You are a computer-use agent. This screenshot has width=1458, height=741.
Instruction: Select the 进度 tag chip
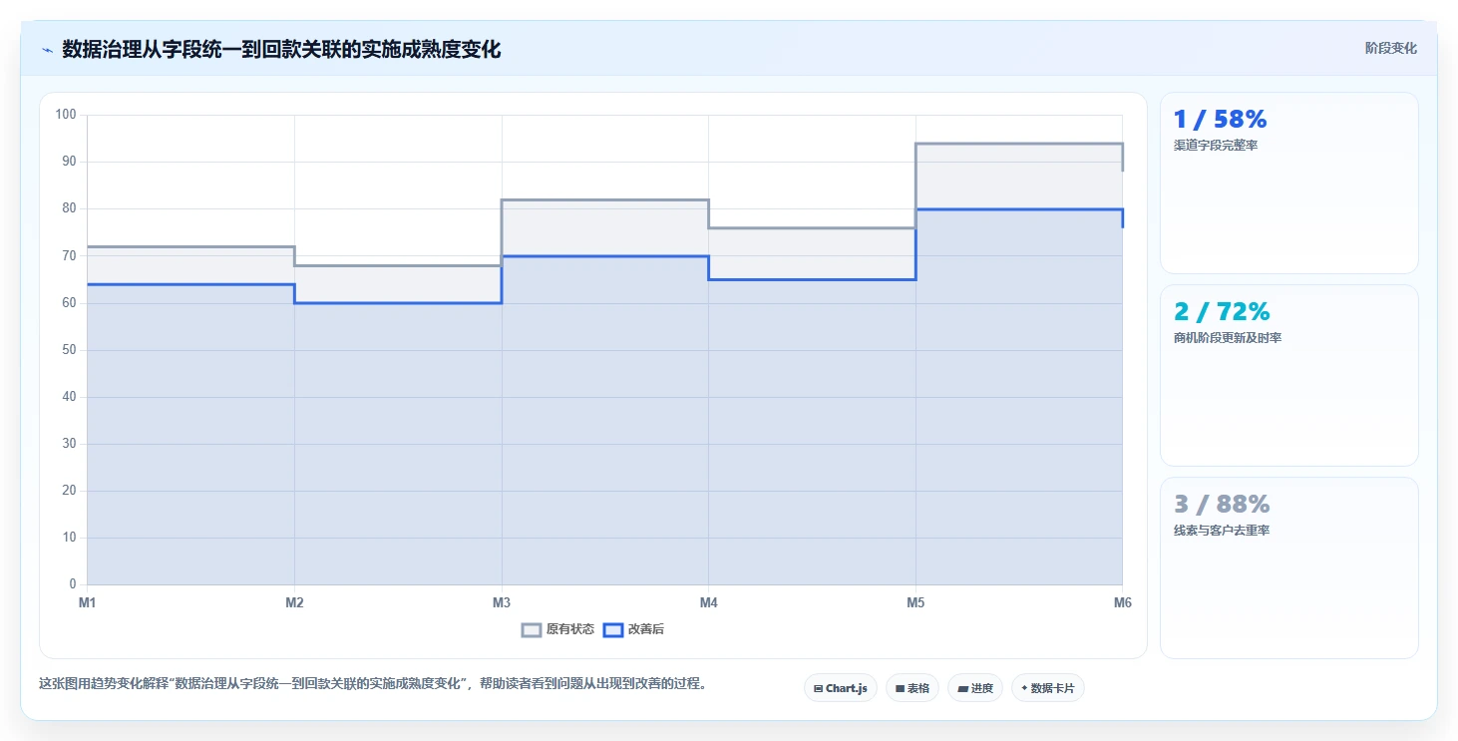click(975, 688)
